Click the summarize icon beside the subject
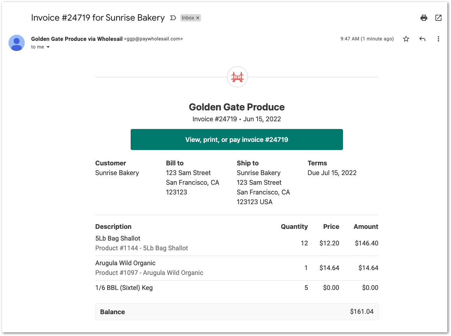 point(173,18)
